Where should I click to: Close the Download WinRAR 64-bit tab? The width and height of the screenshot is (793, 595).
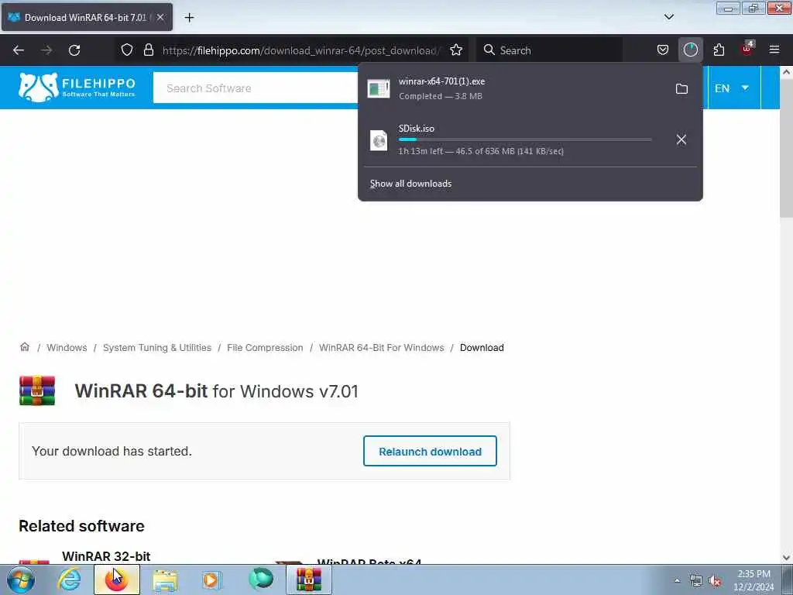pos(160,17)
